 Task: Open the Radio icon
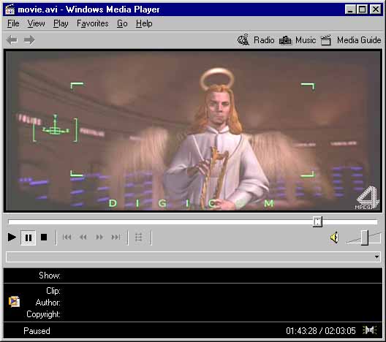pyautogui.click(x=243, y=39)
